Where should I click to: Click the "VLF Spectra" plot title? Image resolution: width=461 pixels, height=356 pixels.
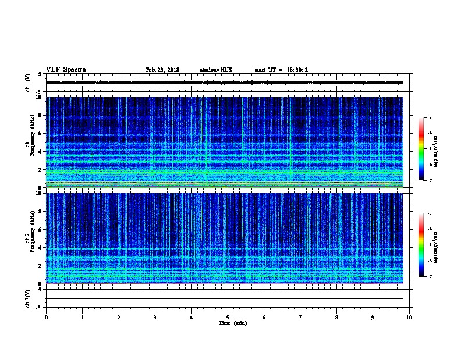(x=66, y=70)
